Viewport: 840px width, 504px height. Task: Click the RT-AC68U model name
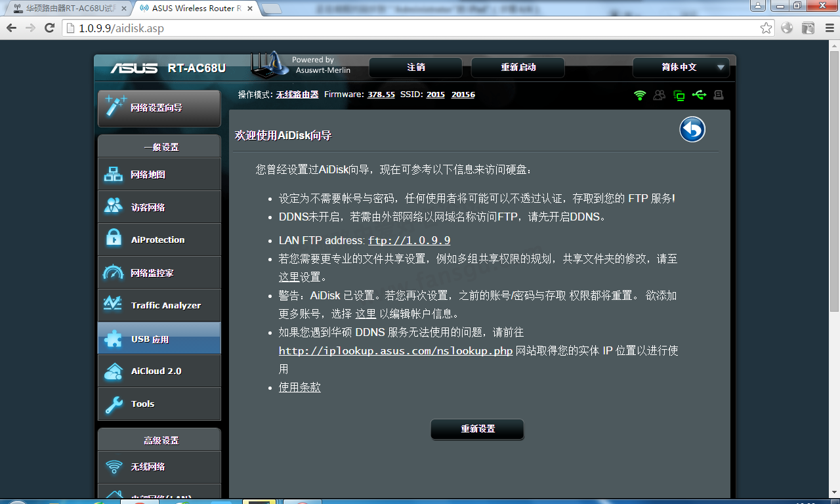pyautogui.click(x=196, y=68)
